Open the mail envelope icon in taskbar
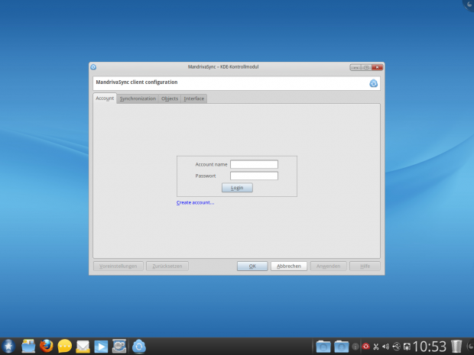The height and width of the screenshot is (355, 474). tap(83, 347)
